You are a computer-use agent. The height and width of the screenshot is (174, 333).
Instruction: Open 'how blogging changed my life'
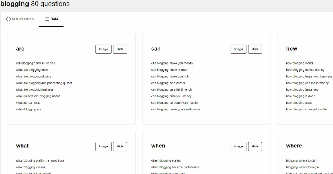[x=306, y=109]
